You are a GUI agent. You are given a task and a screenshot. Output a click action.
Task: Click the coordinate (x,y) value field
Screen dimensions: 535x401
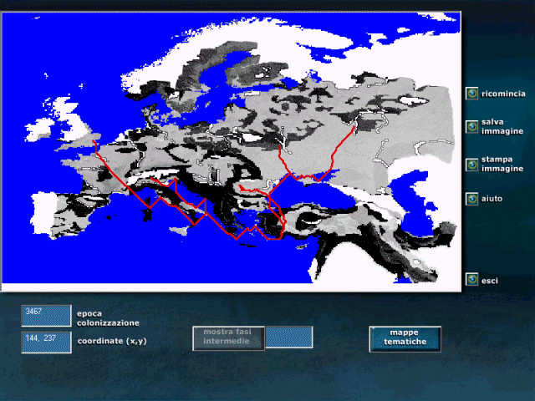click(x=46, y=343)
